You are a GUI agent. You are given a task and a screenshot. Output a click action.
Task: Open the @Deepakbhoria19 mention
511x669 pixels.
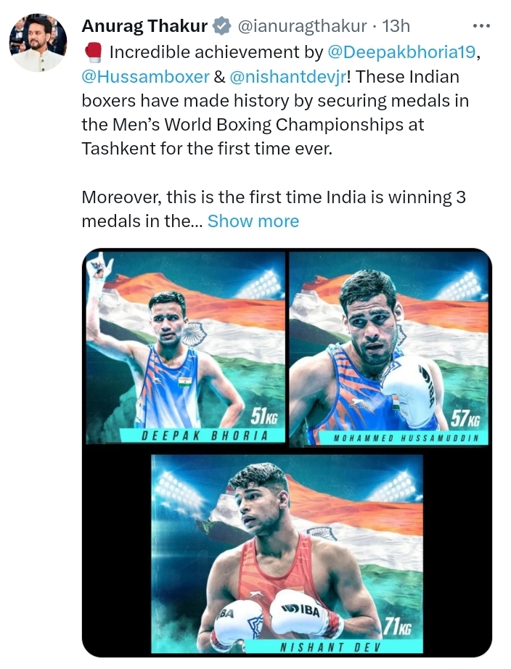(401, 52)
